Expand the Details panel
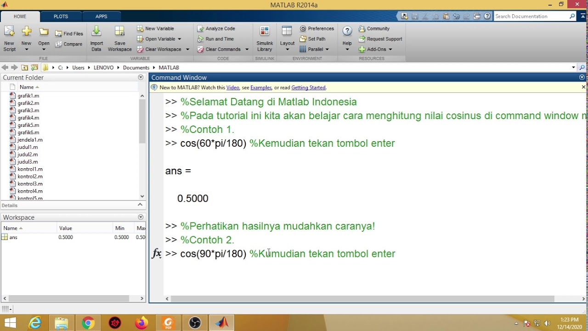Screen dimensions: 588x331 click(x=140, y=205)
